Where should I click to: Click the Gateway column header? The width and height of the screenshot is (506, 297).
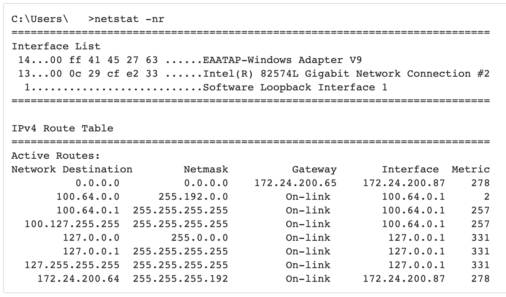tap(314, 169)
